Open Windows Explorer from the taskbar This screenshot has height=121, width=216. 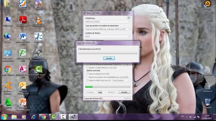tap(14, 117)
